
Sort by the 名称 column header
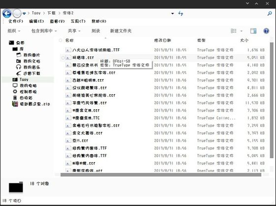[69, 41]
